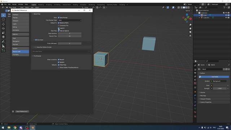Open the Keymap preferences tab
Viewport: 231px width, 130px height.
(20, 44)
